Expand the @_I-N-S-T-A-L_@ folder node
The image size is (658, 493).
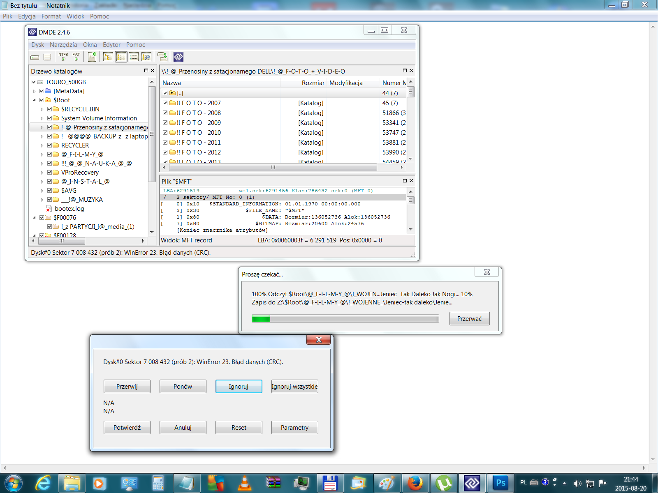42,182
